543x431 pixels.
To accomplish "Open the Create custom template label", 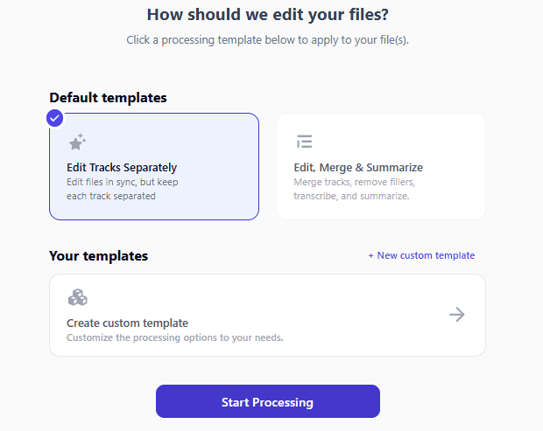I will coord(127,323).
